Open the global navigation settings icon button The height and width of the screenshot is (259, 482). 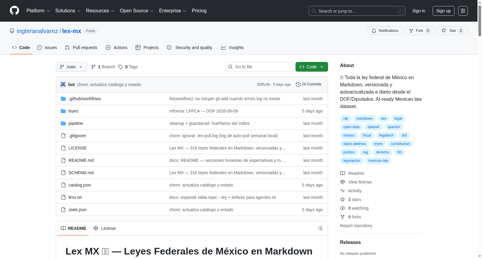pyautogui.click(x=463, y=11)
